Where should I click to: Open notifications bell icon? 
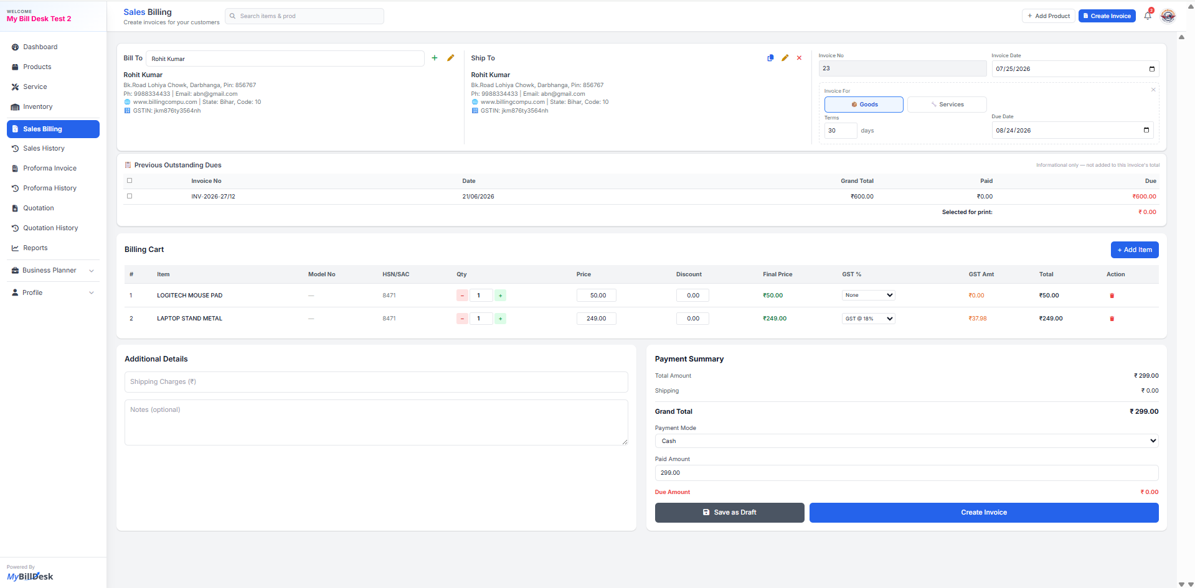[1148, 16]
